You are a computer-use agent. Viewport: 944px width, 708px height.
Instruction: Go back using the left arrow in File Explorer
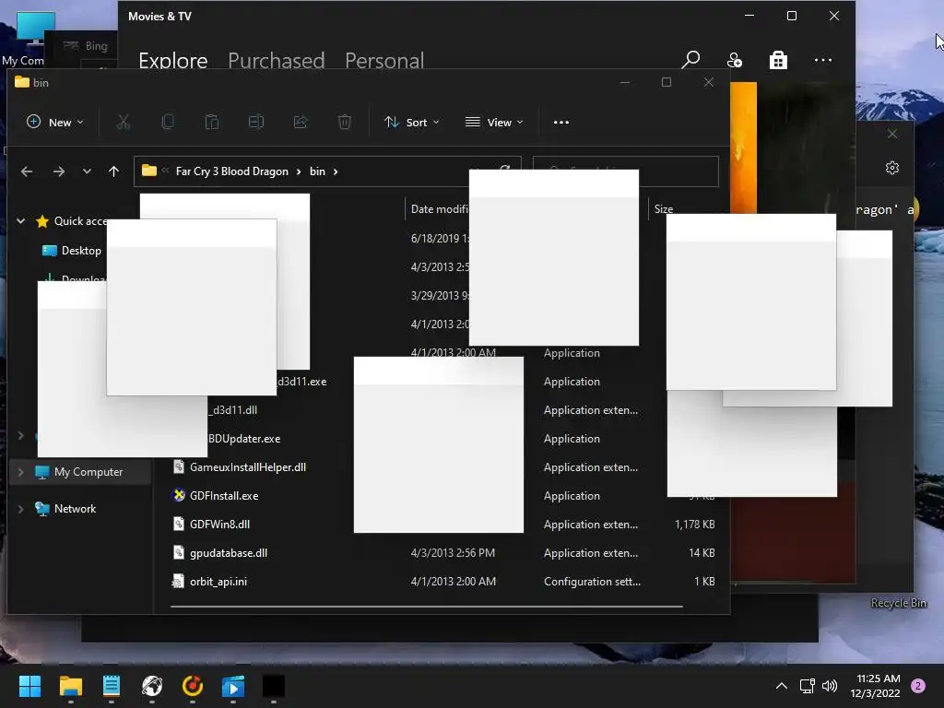point(27,171)
